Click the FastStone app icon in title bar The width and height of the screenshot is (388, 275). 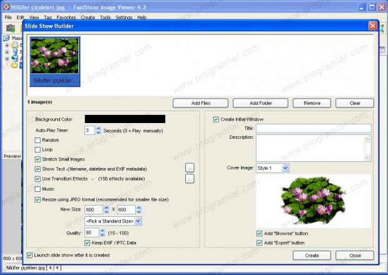click(x=6, y=7)
